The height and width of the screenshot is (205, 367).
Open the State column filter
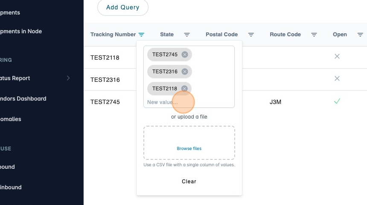[187, 35]
